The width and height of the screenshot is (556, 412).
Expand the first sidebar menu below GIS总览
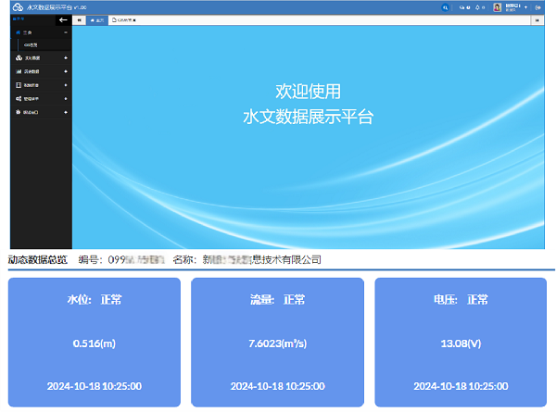coord(65,58)
